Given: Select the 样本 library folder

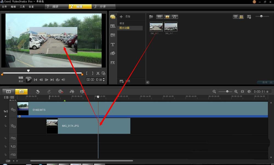Looking at the screenshot, I should click(x=122, y=23).
